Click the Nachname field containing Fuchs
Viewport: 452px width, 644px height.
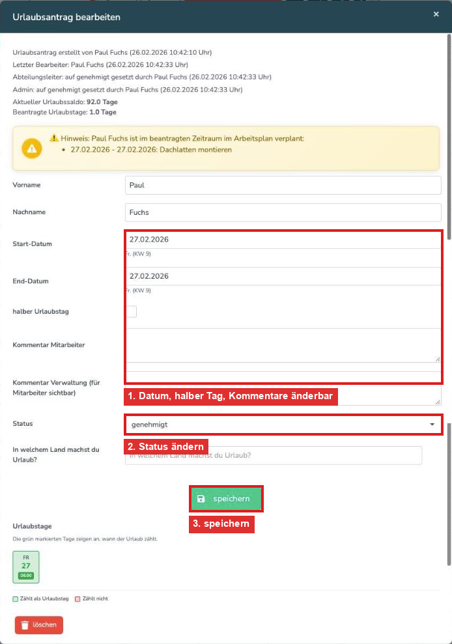coord(283,212)
